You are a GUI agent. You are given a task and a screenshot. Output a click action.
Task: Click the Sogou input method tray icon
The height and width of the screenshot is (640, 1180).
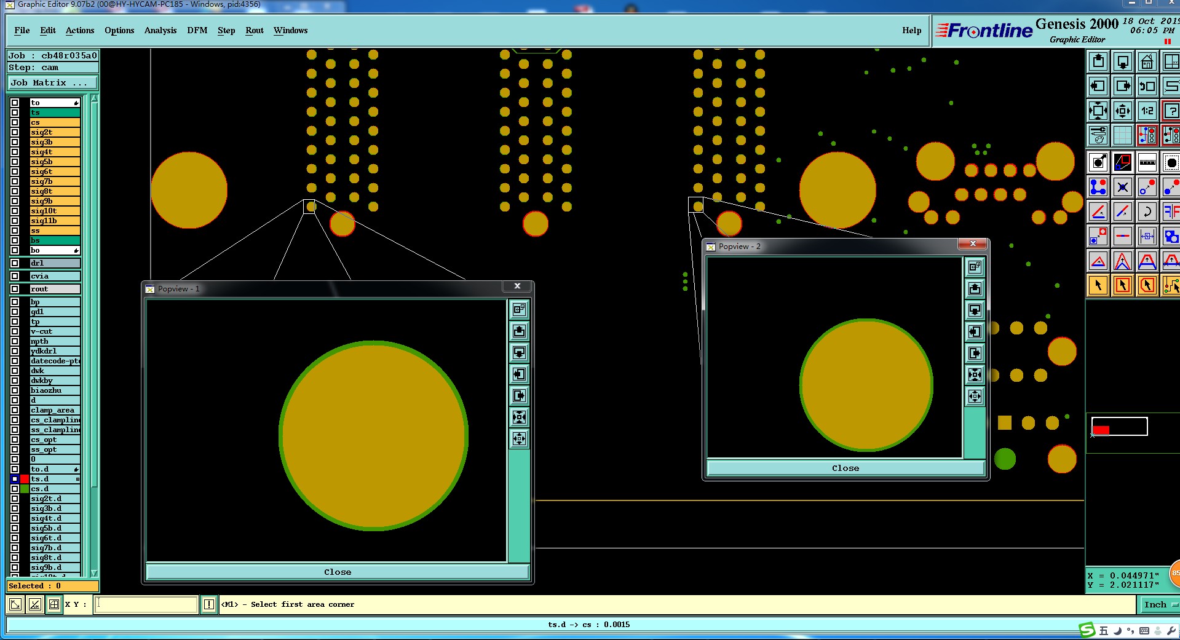pyautogui.click(x=1087, y=630)
